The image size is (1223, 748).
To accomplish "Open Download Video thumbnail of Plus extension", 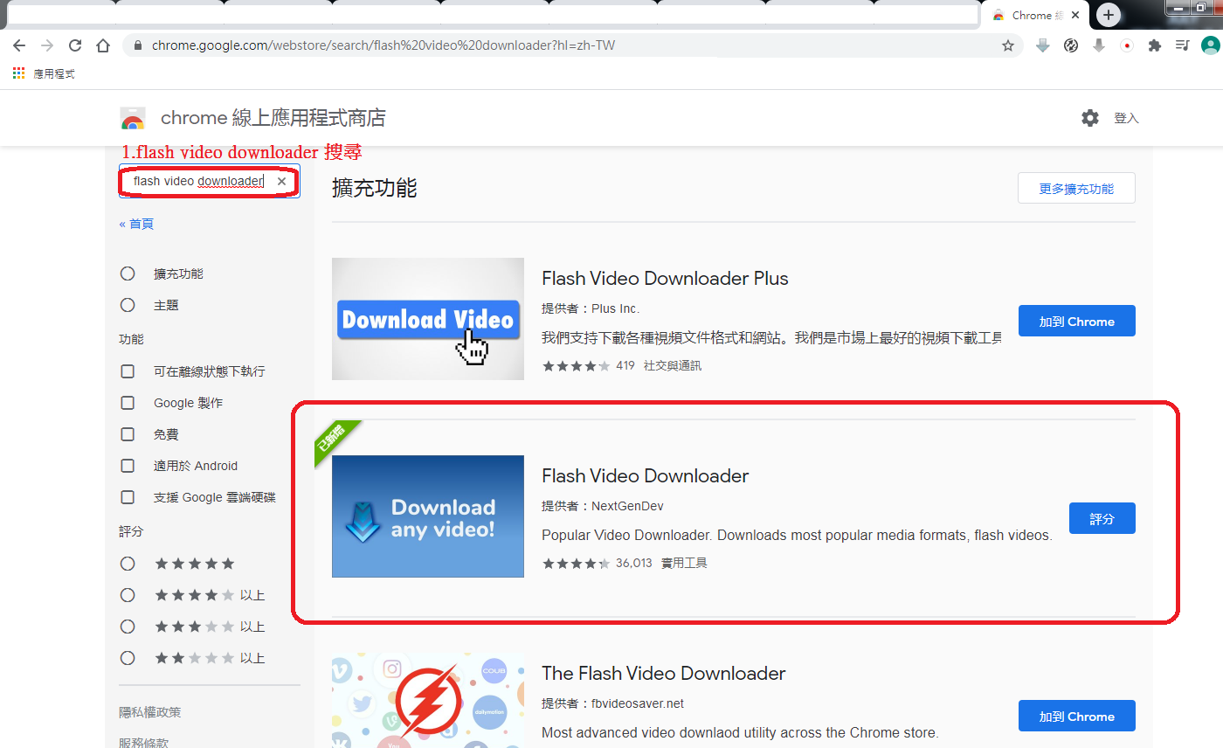I will pyautogui.click(x=428, y=319).
